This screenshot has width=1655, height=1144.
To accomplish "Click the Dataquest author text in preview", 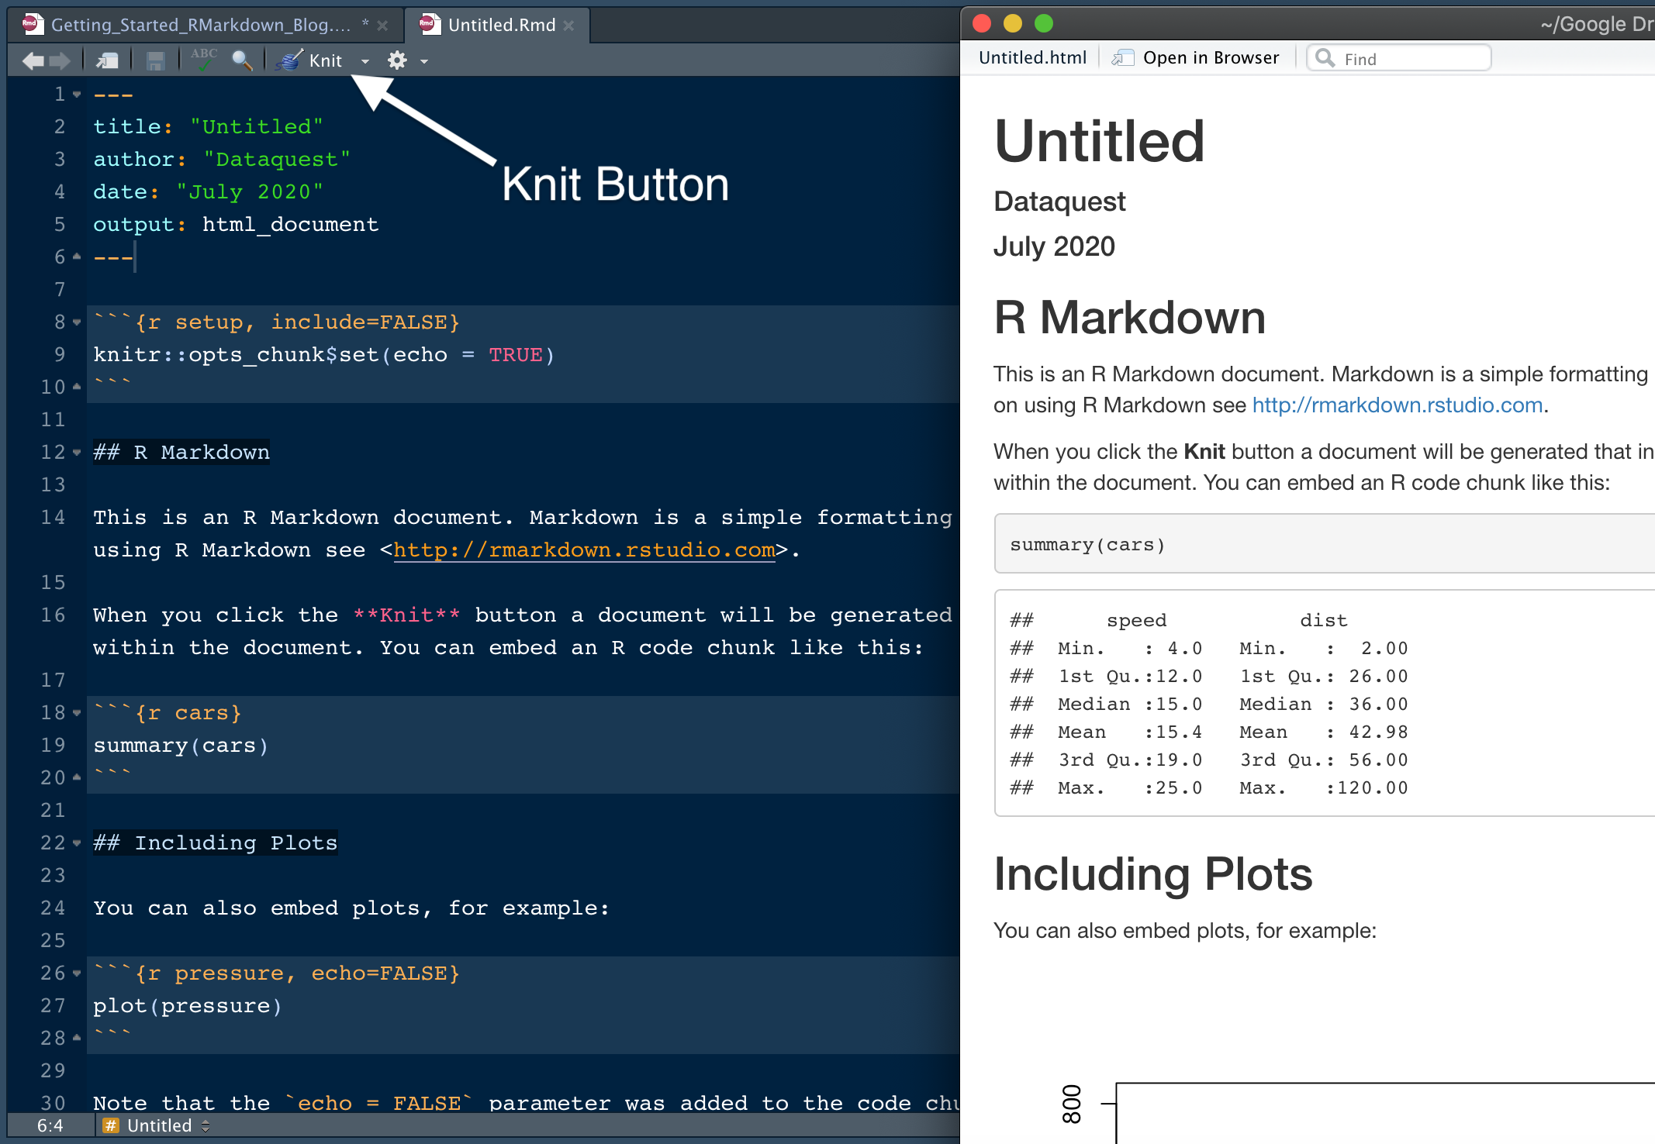I will coord(1059,202).
